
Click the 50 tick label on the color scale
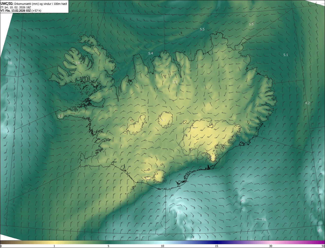[323, 246]
